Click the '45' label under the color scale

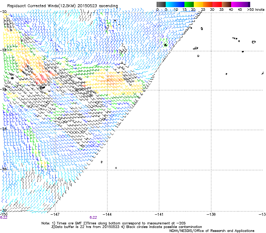point(240,10)
